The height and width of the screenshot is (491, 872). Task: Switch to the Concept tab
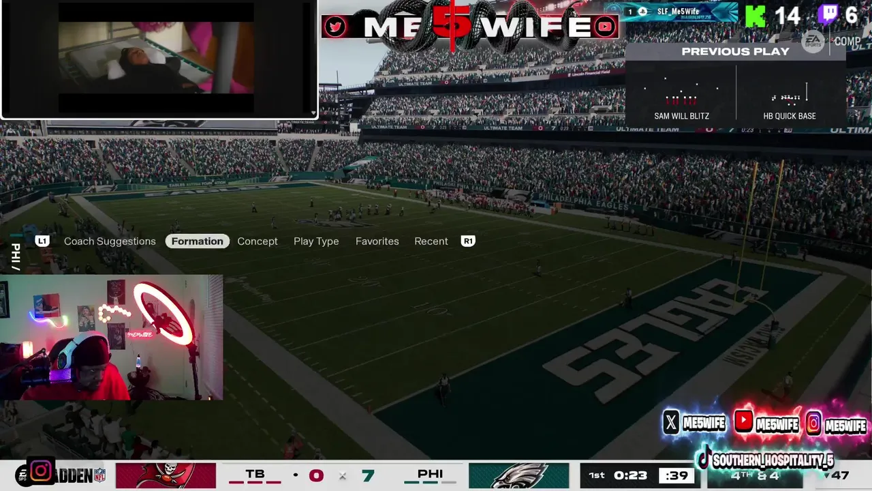click(258, 241)
